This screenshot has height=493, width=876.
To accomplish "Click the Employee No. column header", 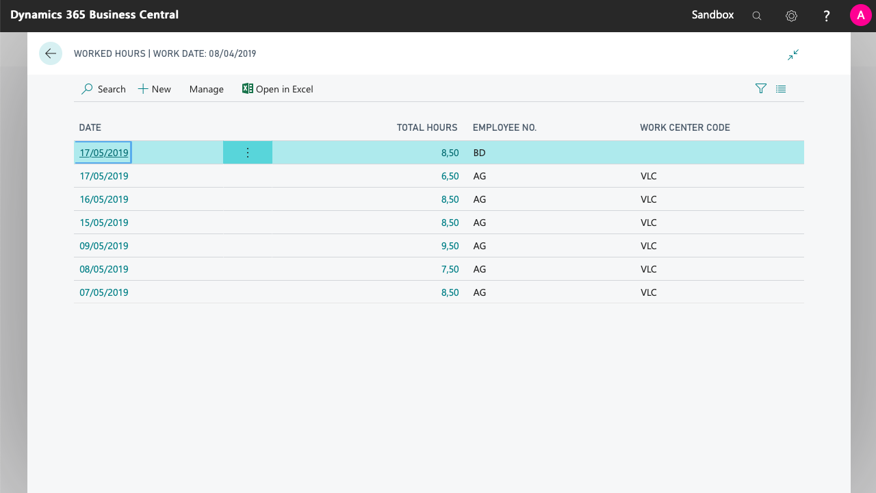I will [x=504, y=127].
